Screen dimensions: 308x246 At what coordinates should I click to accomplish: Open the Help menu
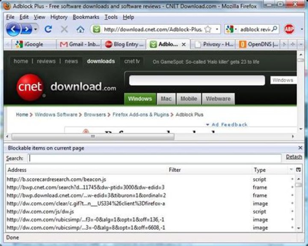click(128, 17)
